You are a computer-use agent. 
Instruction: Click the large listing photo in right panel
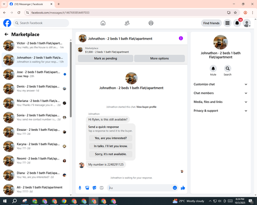click(x=221, y=42)
